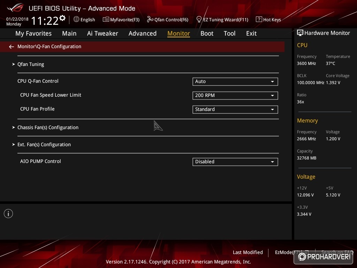Click the AIO PUMP Control label
357x268 pixels.
coord(40,161)
